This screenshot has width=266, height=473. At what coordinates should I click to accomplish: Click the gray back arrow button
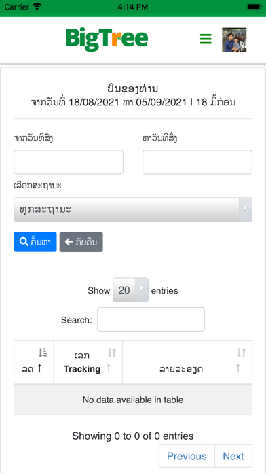click(x=81, y=242)
